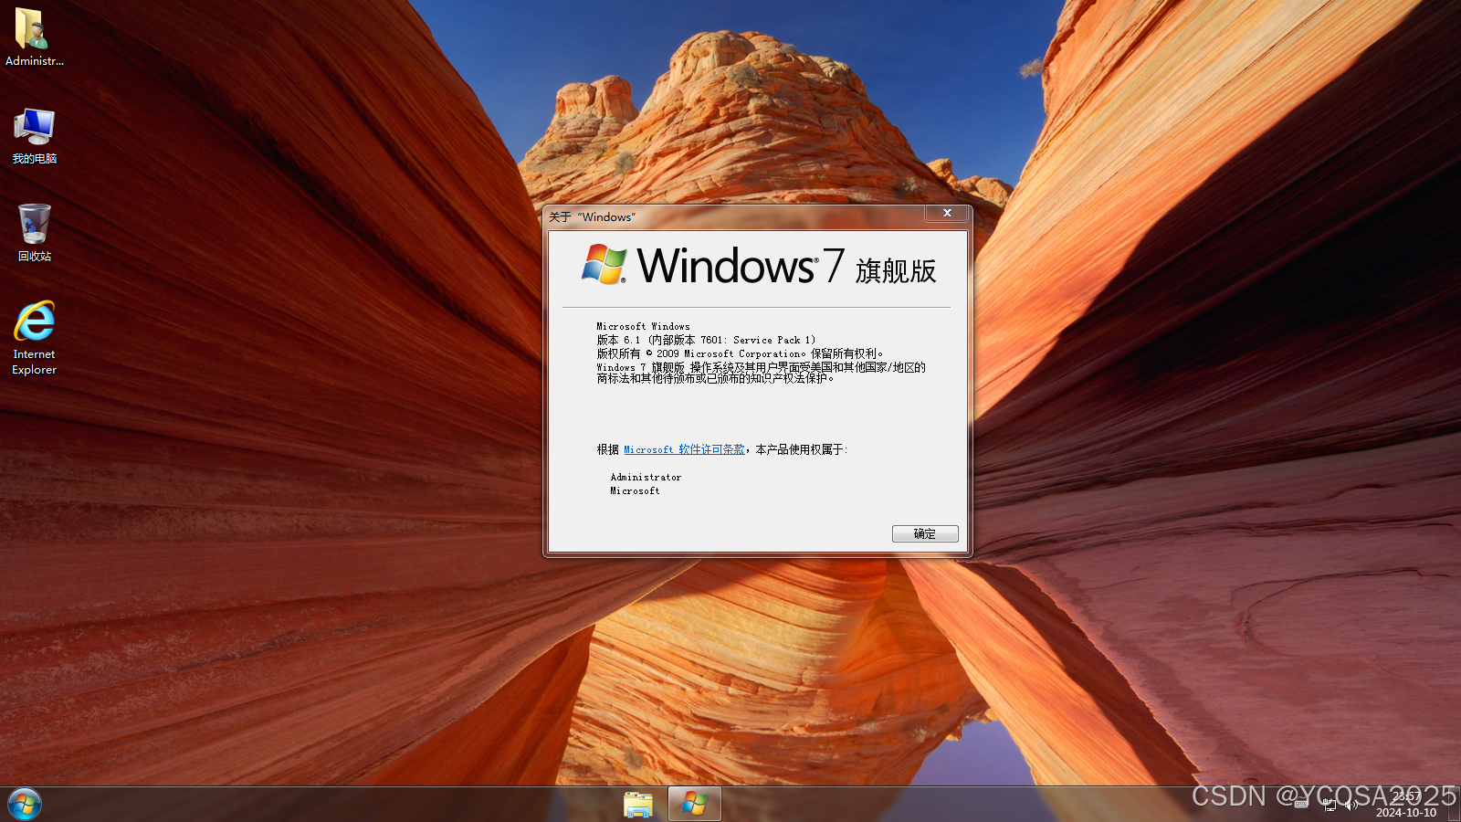Click the version line '版本 6.1'

coord(706,340)
